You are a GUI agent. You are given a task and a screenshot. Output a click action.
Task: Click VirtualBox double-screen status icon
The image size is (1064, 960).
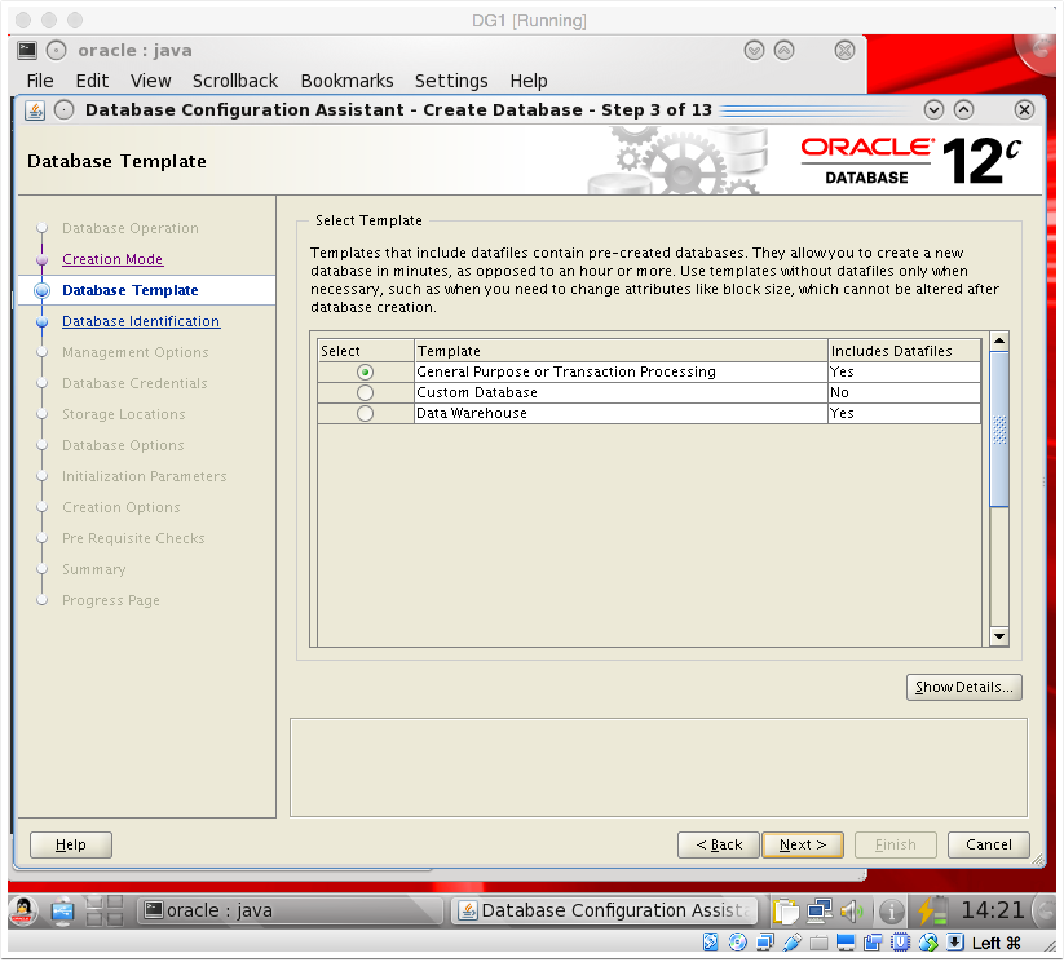point(765,943)
